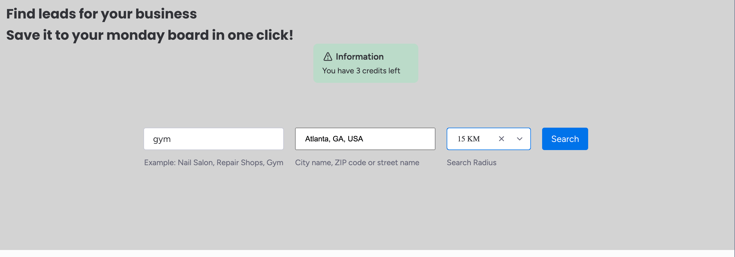Image resolution: width=735 pixels, height=257 pixels.
Task: Click the 'Search Radius' label below dropdown
Action: [471, 162]
